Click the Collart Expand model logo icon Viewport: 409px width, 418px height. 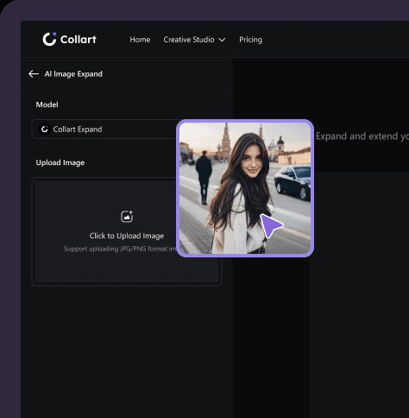44,130
